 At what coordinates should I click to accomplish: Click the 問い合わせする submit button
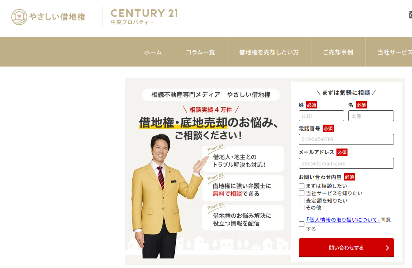click(x=346, y=247)
